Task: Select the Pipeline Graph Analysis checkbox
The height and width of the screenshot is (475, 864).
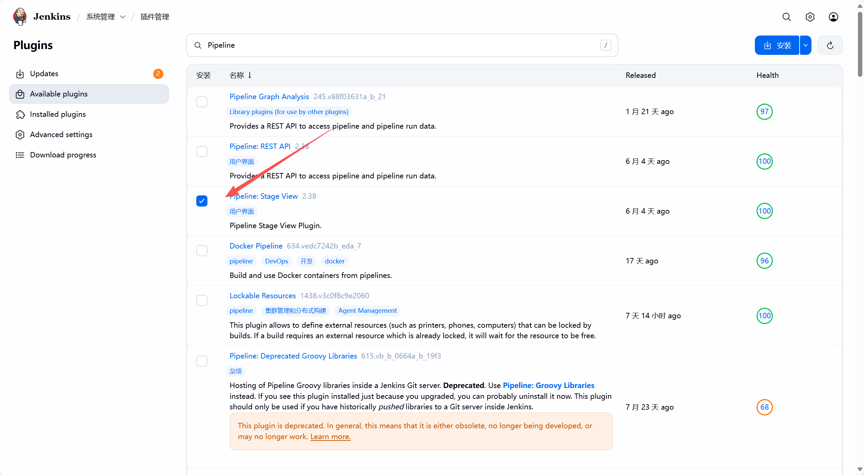Action: [202, 102]
